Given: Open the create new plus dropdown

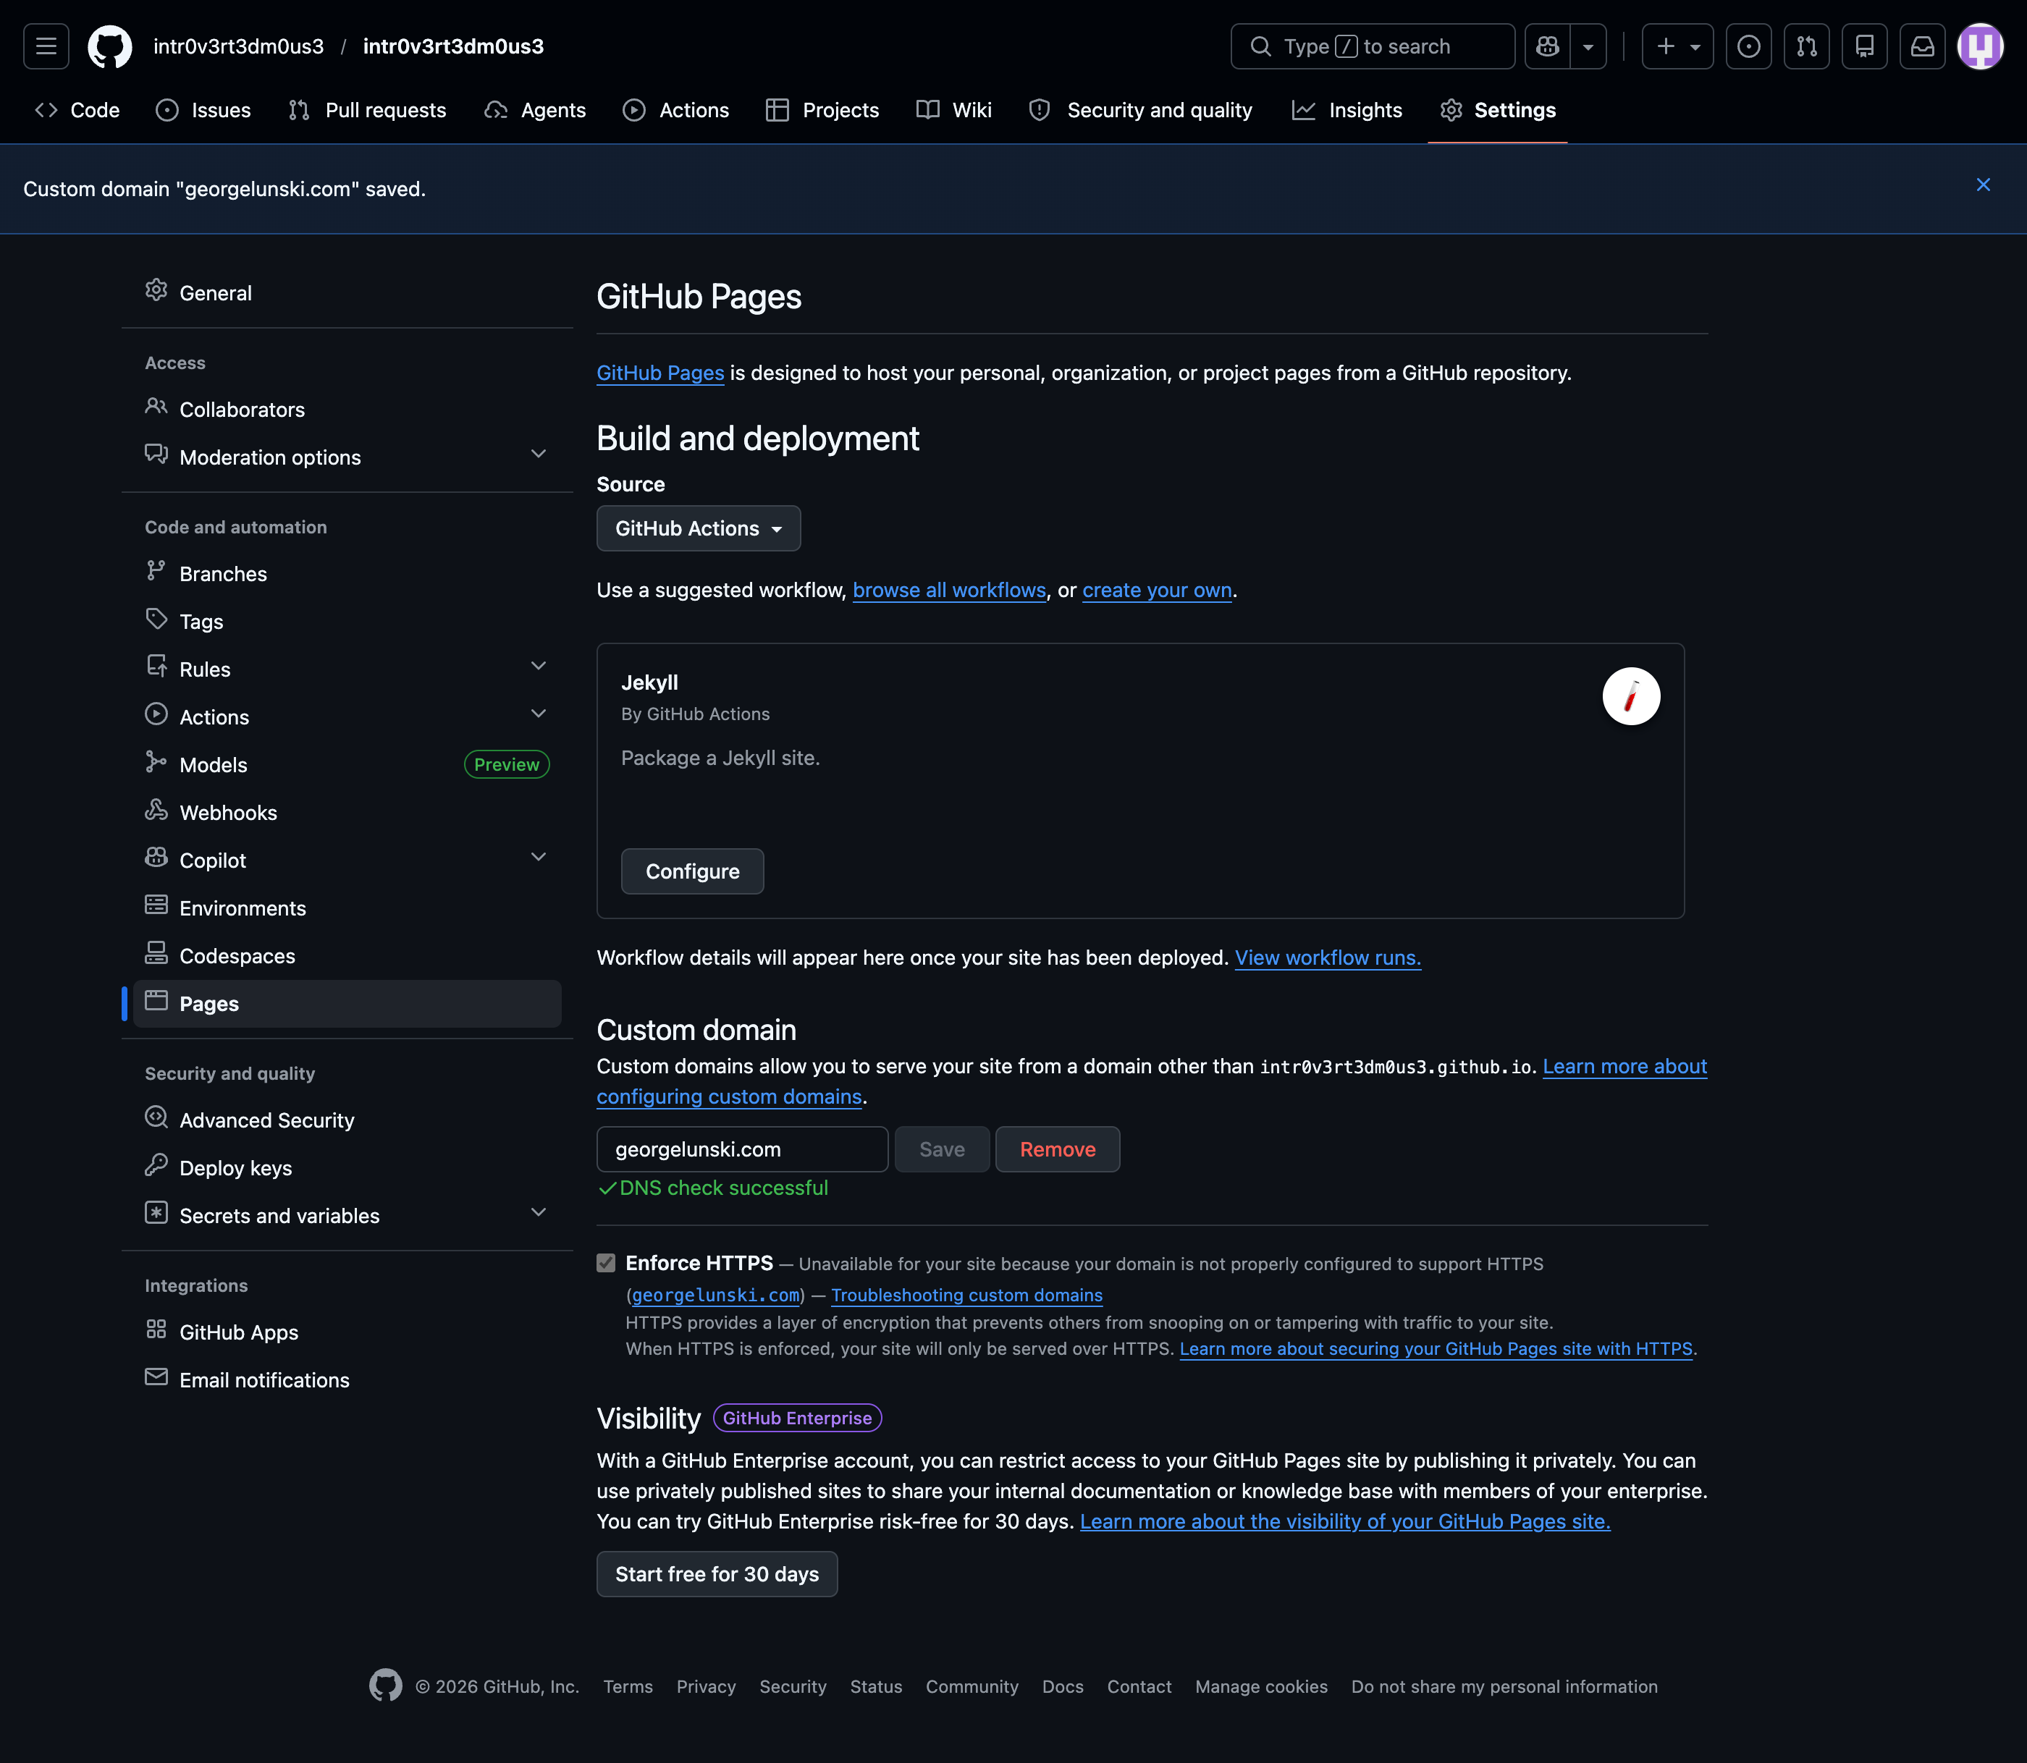Looking at the screenshot, I should (x=1677, y=46).
